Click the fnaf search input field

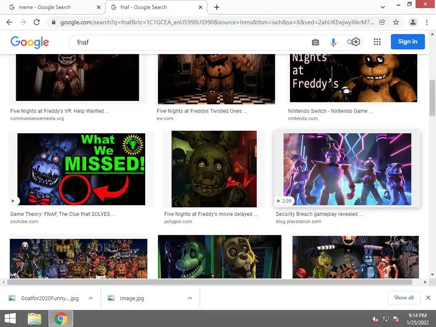(x=189, y=42)
